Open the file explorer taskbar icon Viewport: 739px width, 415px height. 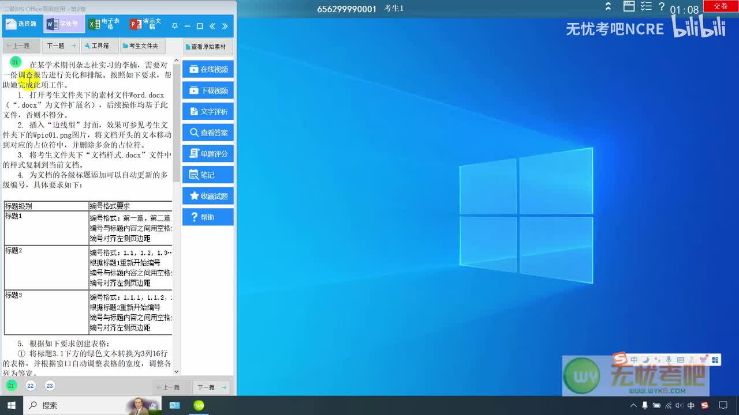174,405
